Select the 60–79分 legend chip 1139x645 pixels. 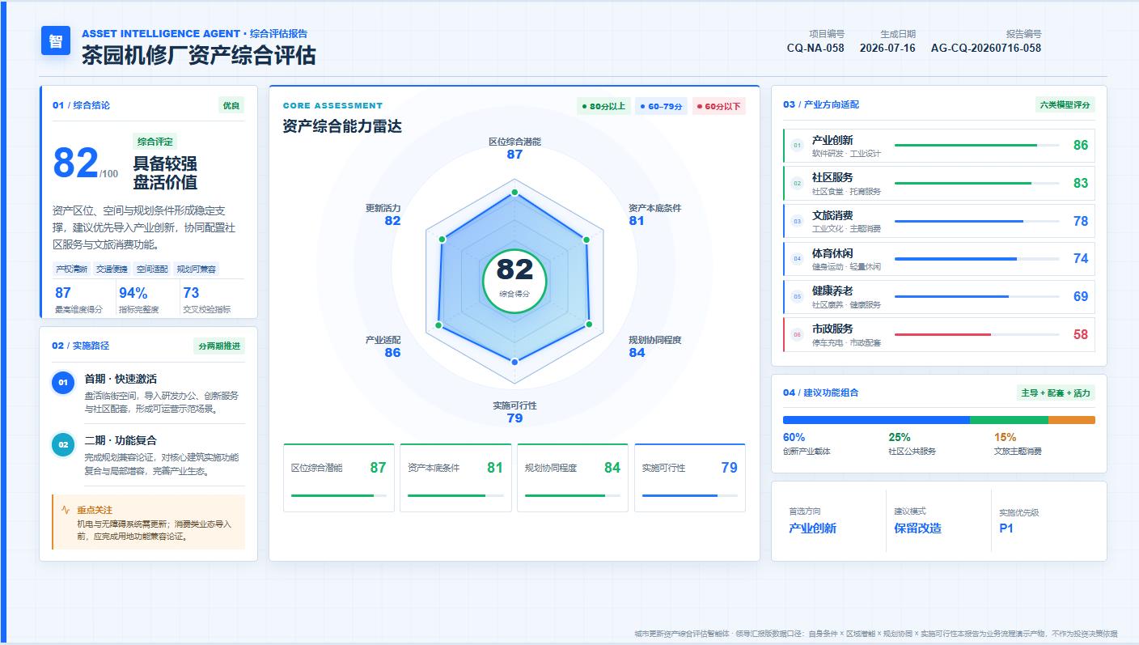(x=661, y=106)
